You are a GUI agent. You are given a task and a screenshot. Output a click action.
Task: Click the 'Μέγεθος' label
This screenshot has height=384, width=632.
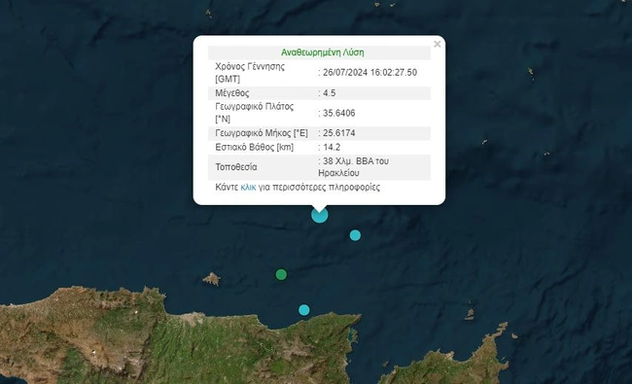coord(232,93)
